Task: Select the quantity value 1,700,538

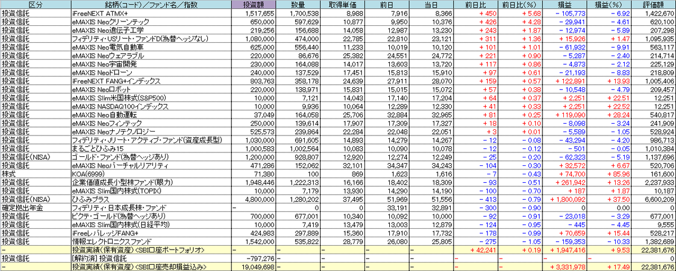Action: coord(297,12)
